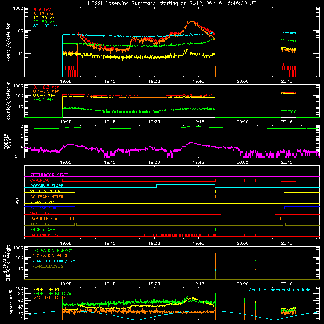Select the SC_TRANSMITTER flag label
This screenshot has height=324, width=324.
tap(47, 197)
